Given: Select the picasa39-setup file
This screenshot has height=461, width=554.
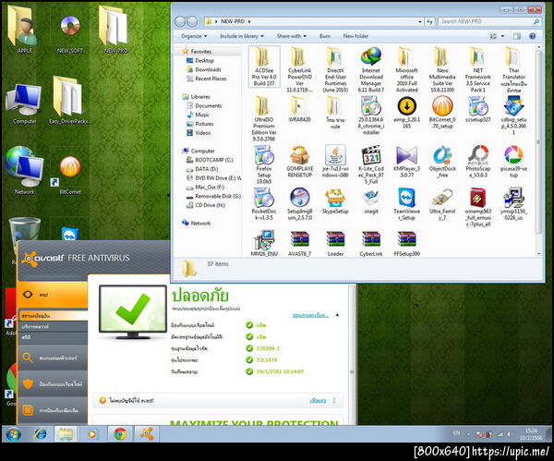Looking at the screenshot, I should point(513,162).
